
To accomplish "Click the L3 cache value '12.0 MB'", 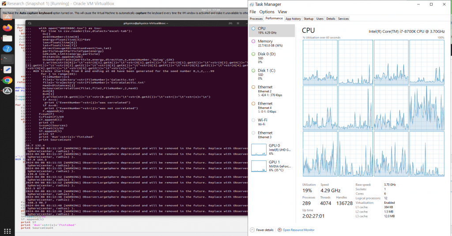I will (389, 216).
